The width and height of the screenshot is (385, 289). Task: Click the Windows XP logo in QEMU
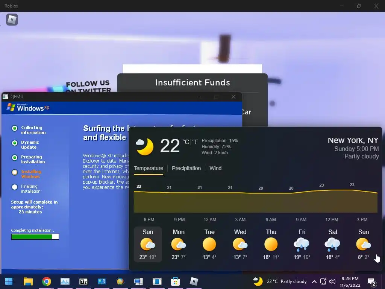point(28,107)
